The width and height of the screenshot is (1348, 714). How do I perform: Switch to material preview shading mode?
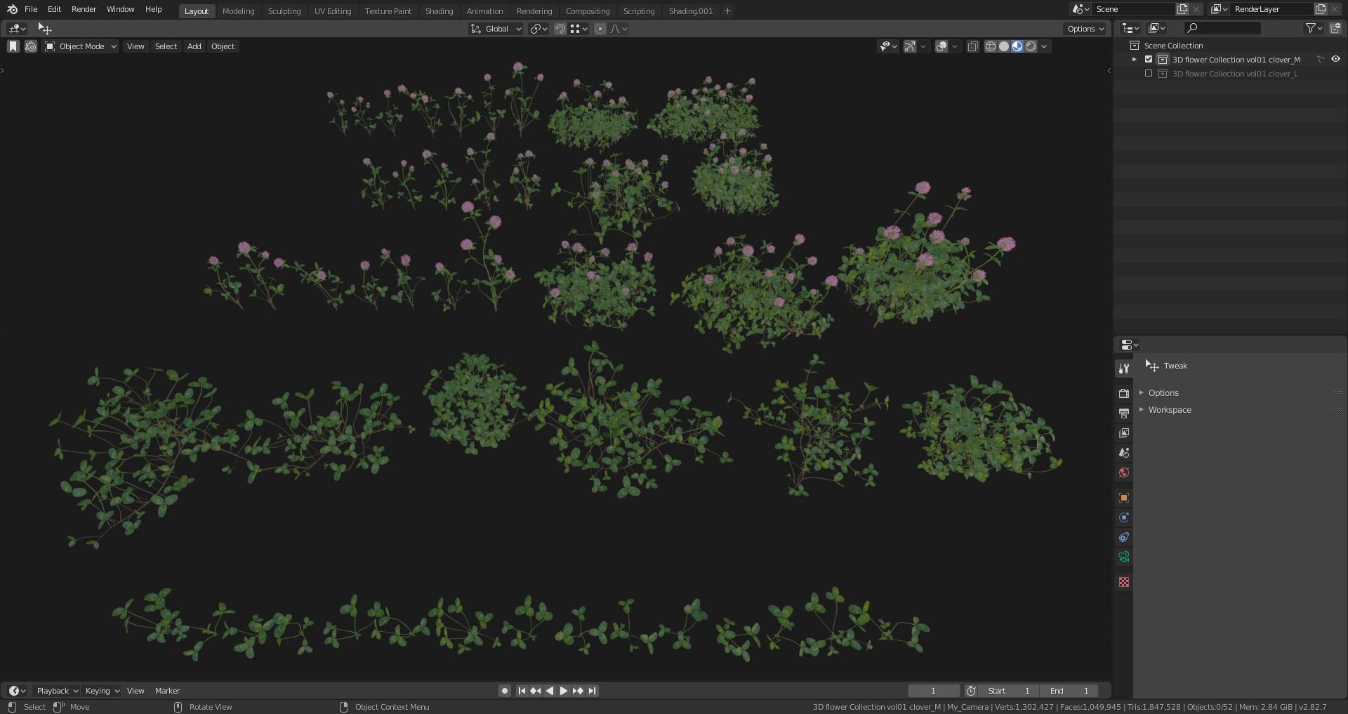pyautogui.click(x=1017, y=46)
